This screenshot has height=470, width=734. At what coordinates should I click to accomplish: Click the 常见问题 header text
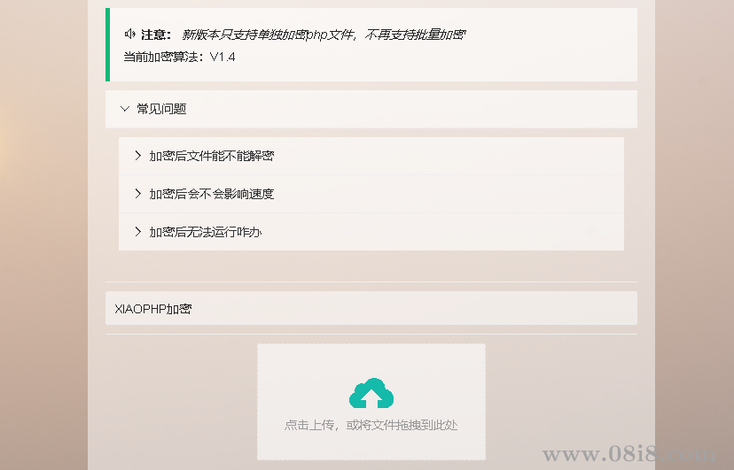(x=161, y=109)
